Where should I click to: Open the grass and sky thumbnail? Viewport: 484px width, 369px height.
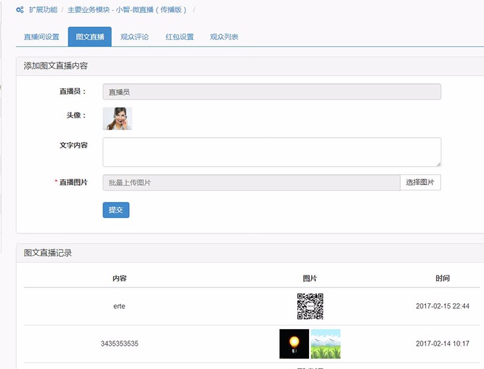[x=325, y=344]
